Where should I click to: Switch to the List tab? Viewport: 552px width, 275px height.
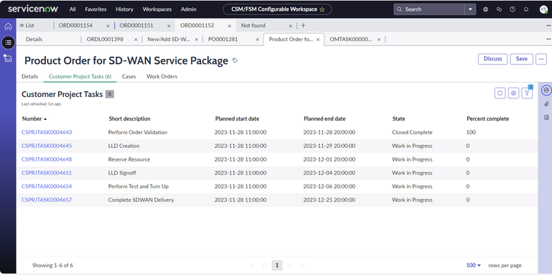(x=27, y=25)
